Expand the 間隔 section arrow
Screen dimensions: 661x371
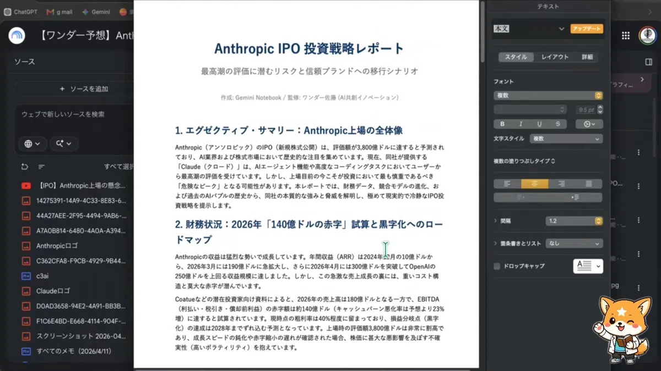pos(496,221)
